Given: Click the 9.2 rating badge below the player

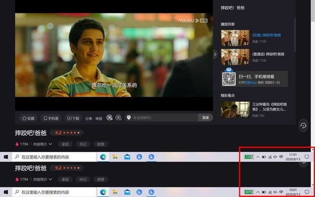Looking at the screenshot, I should click(x=66, y=132).
